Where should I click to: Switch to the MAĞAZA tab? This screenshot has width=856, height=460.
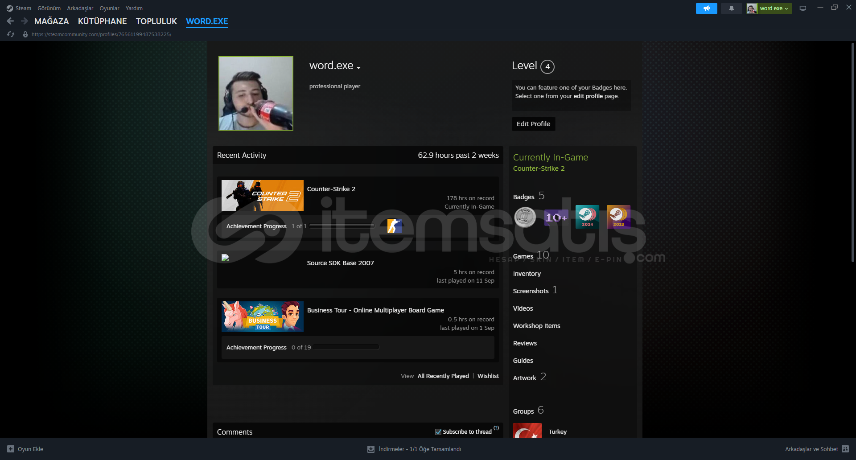(x=52, y=21)
